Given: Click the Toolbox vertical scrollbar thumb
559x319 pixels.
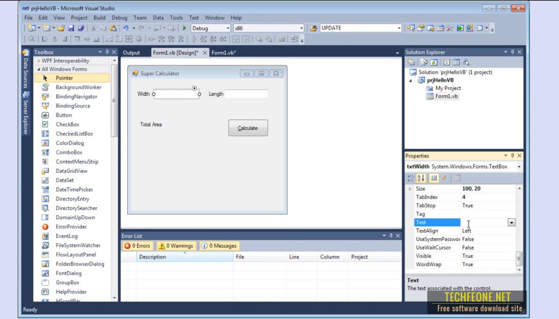Looking at the screenshot, I should click(114, 101).
